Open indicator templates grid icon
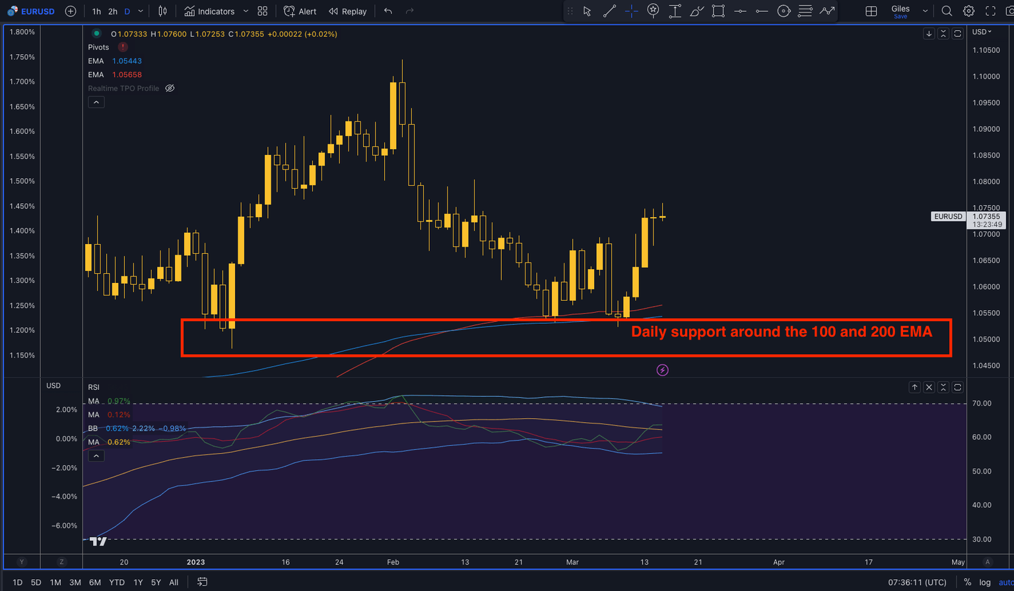Viewport: 1014px width, 591px height. click(263, 11)
